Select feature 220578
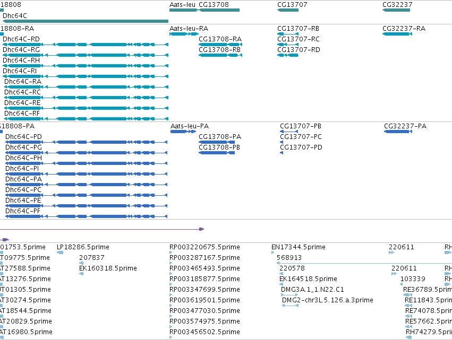 pyautogui.click(x=282, y=274)
